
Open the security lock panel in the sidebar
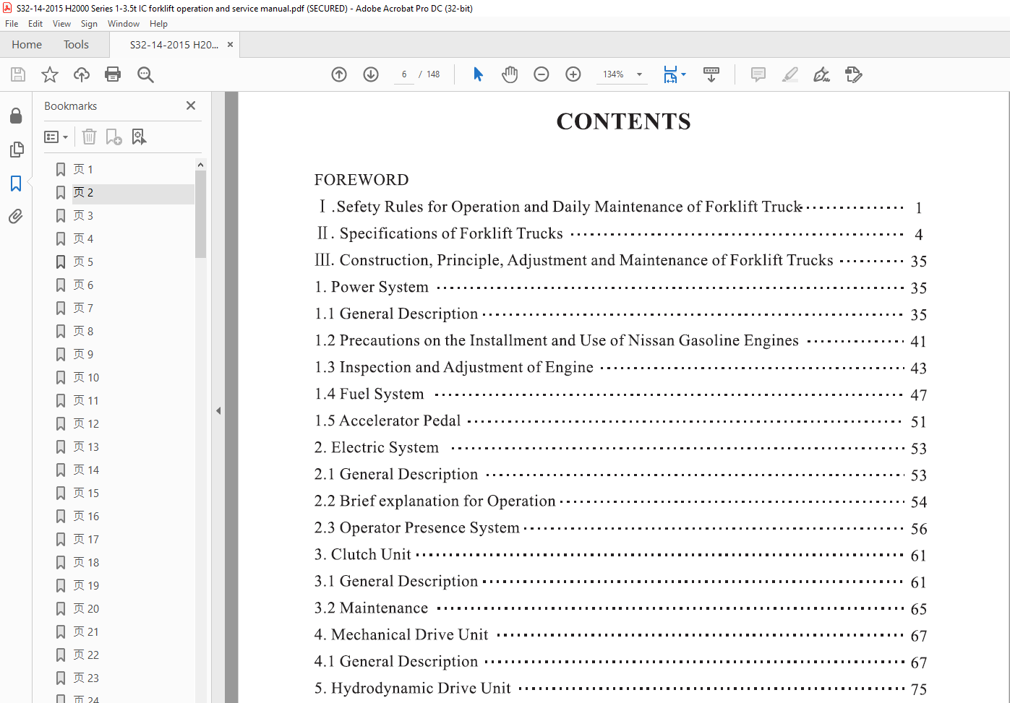(x=16, y=116)
